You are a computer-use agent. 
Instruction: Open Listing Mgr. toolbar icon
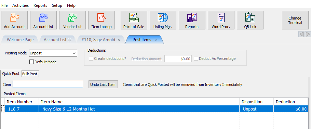pyautogui.click(x=163, y=20)
